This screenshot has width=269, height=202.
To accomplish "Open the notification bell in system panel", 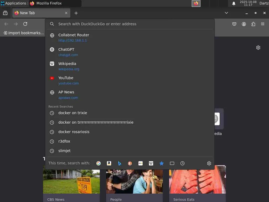I will click(234, 3).
